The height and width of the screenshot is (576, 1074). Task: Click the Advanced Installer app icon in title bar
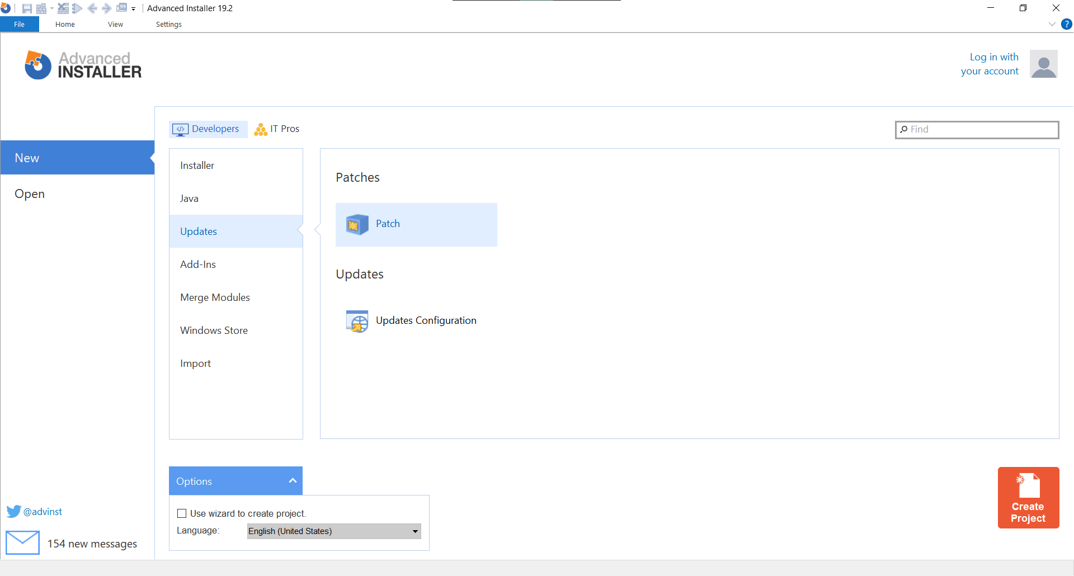[6, 8]
